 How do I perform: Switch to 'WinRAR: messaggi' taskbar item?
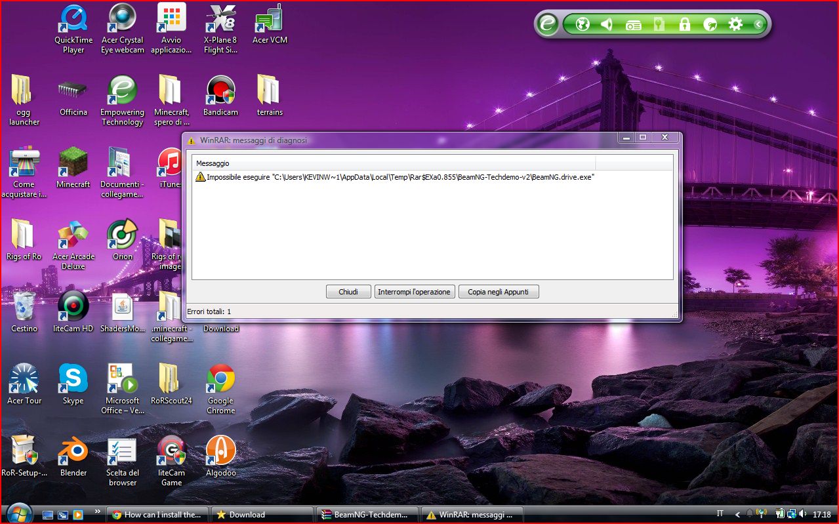pos(472,515)
